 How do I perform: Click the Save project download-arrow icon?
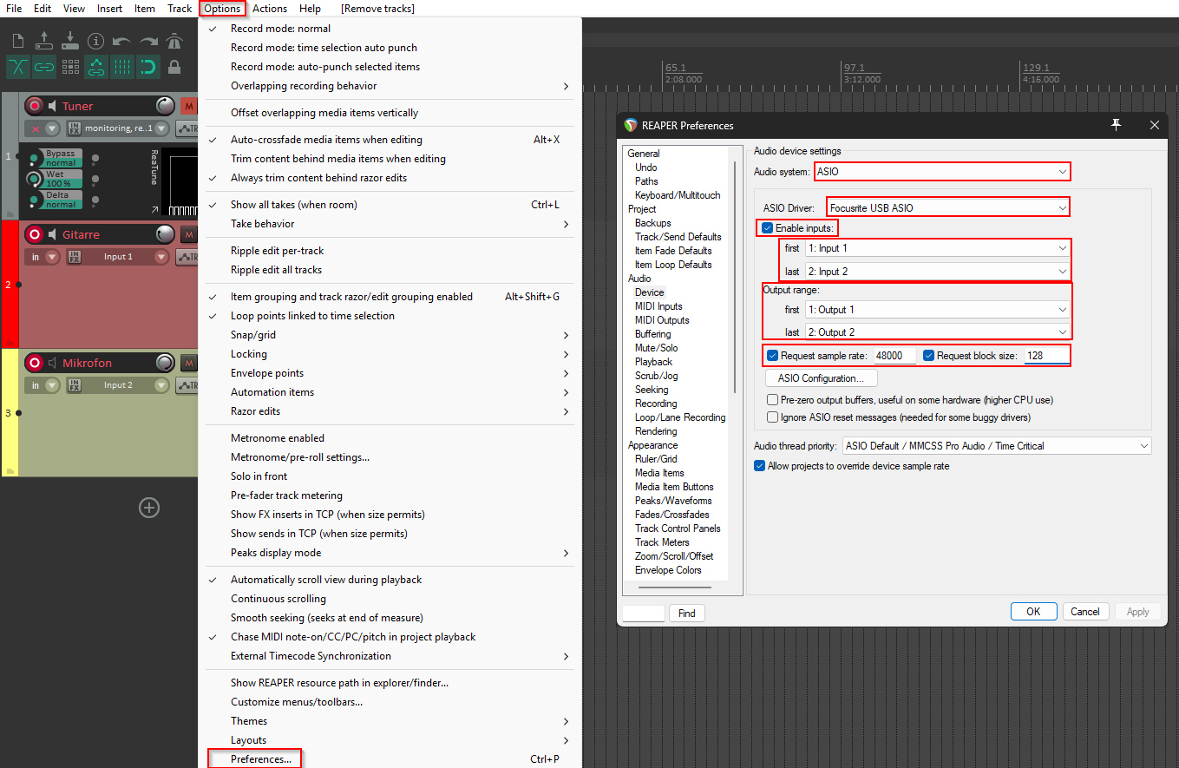[x=70, y=41]
